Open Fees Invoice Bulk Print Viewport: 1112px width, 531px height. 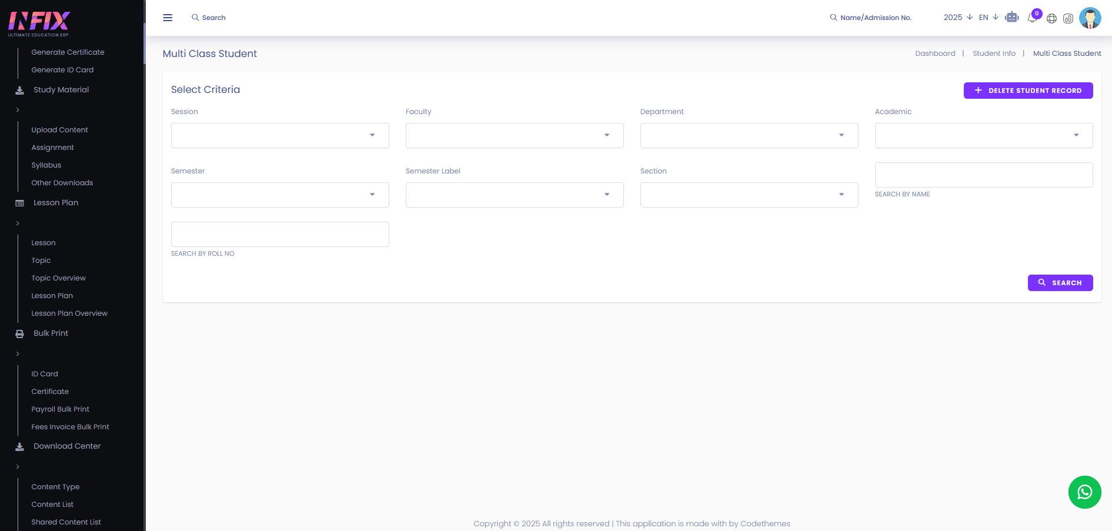click(x=70, y=427)
